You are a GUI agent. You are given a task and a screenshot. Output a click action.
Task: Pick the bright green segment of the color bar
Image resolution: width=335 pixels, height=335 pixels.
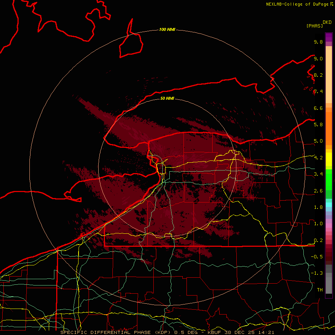tap(329, 179)
